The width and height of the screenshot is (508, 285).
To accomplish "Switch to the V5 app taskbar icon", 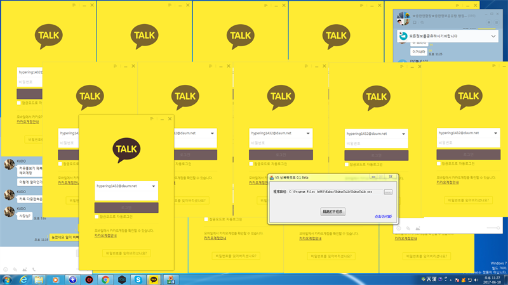I will pos(171,280).
